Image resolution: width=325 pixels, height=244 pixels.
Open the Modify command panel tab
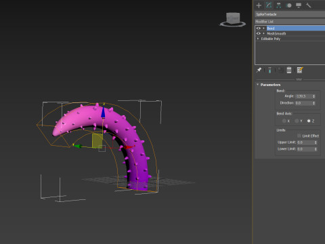[x=269, y=5]
